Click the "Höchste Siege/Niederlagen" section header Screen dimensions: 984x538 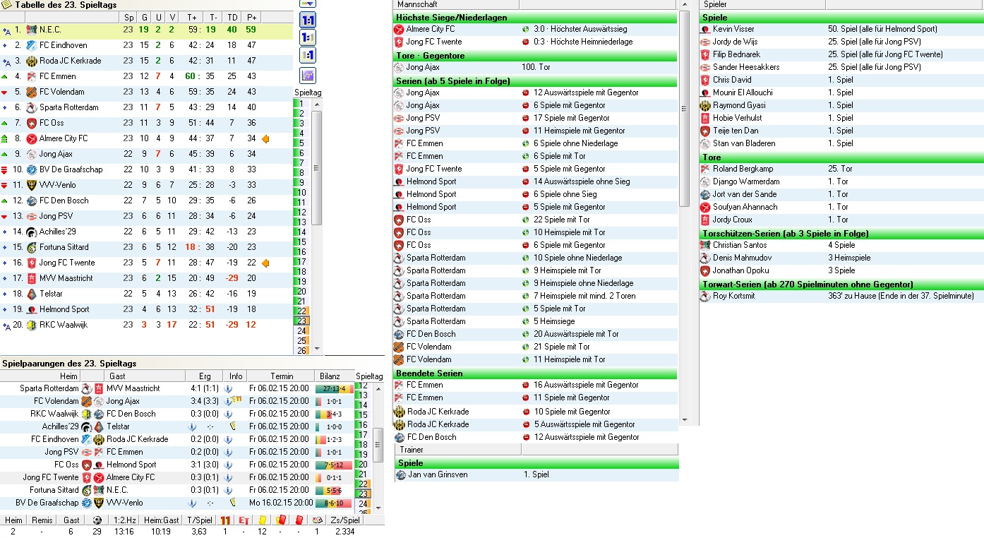(535, 18)
